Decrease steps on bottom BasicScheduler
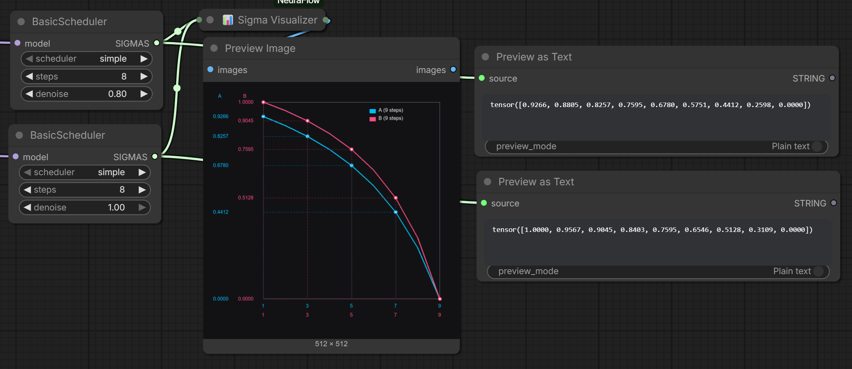Image resolution: width=852 pixels, height=369 pixels. tap(28, 190)
